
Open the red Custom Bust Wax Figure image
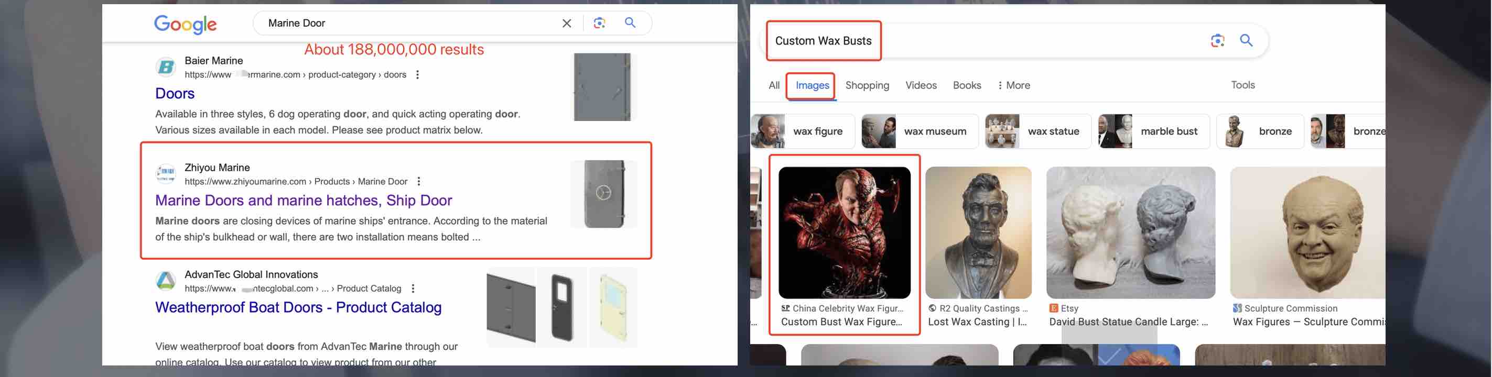coord(845,232)
